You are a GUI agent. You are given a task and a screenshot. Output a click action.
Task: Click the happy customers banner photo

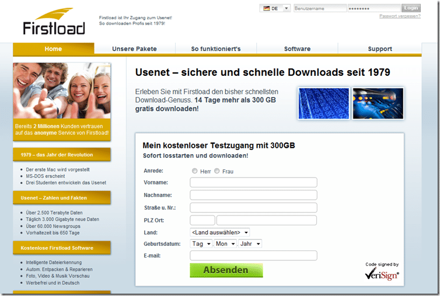click(62, 90)
